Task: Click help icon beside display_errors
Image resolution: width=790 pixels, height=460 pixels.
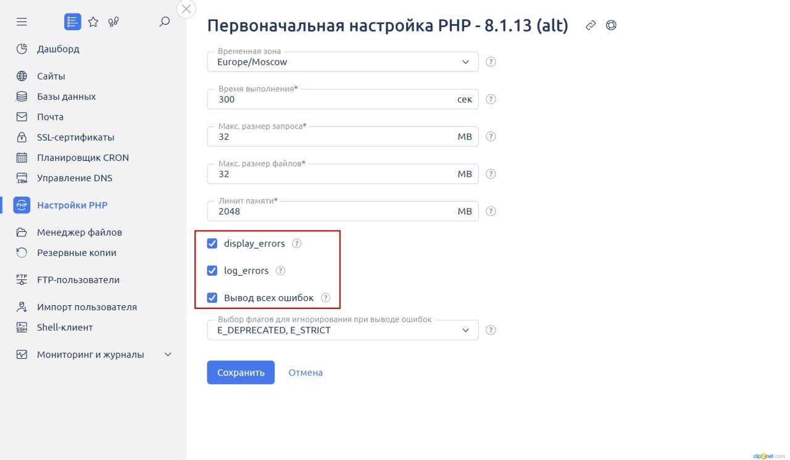Action: (x=296, y=244)
